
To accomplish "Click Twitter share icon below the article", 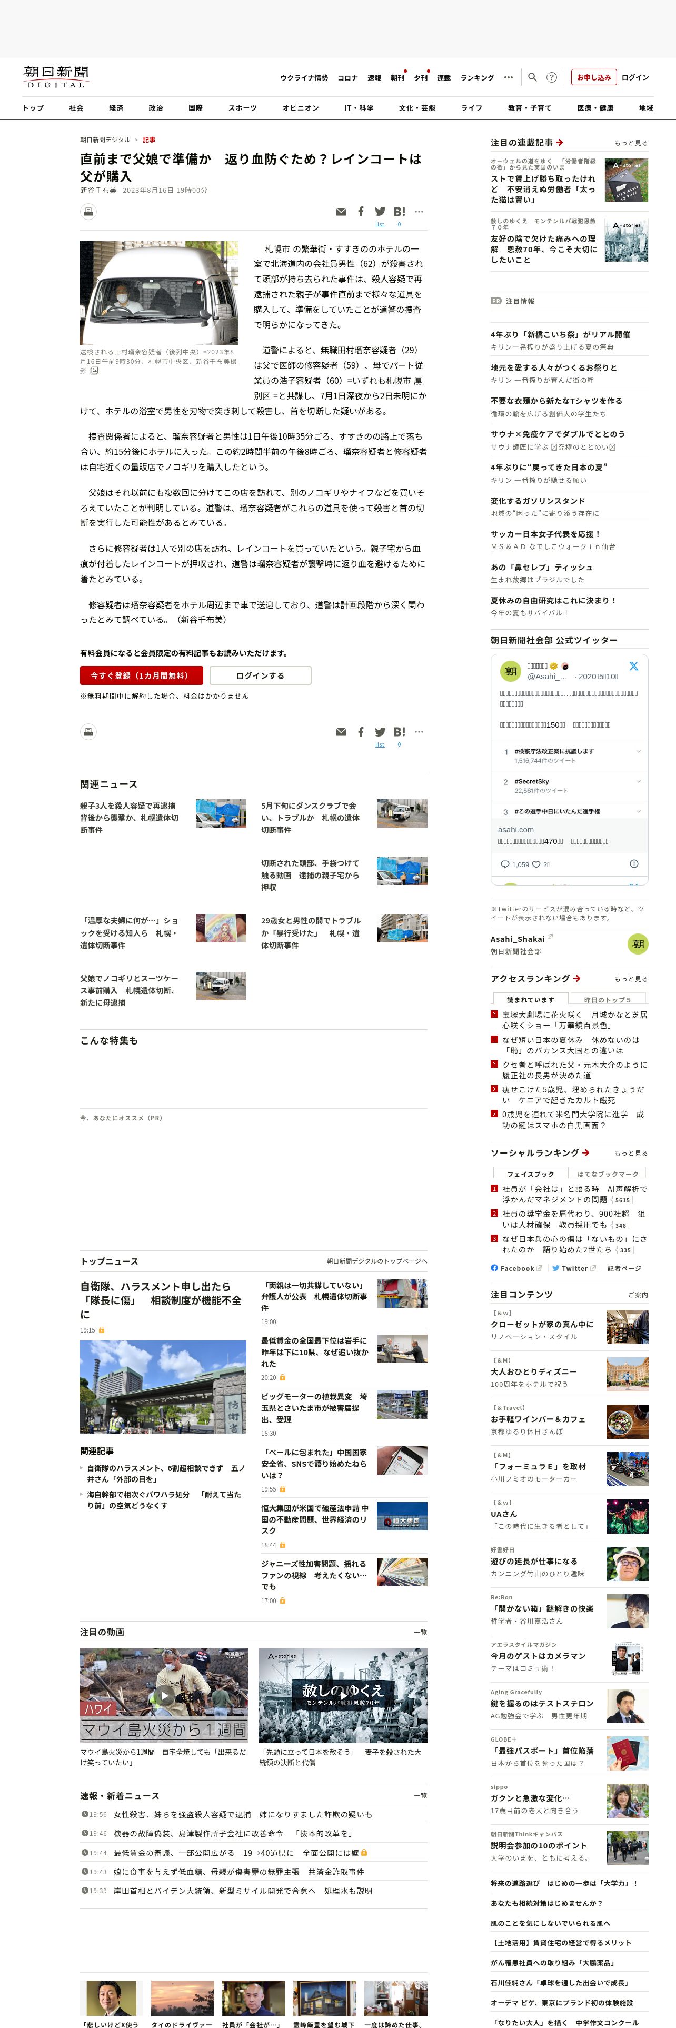I will [380, 731].
